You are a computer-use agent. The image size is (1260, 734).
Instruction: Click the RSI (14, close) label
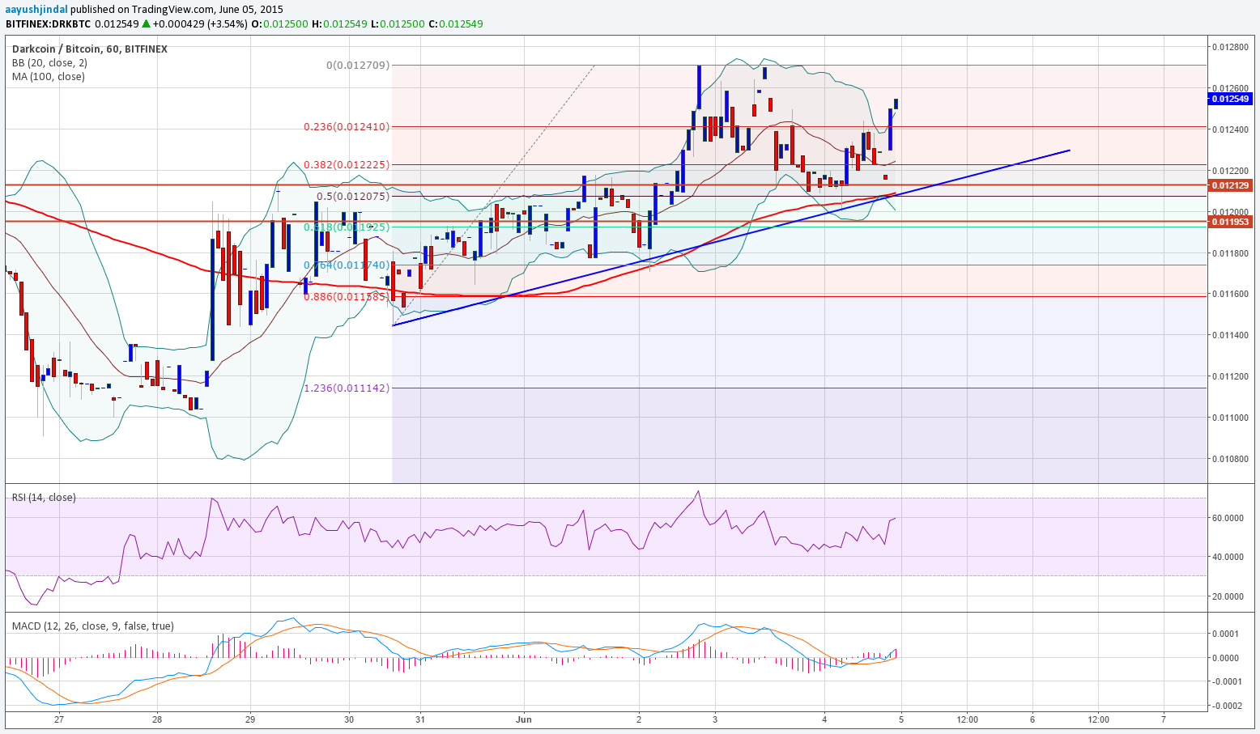pyautogui.click(x=44, y=497)
